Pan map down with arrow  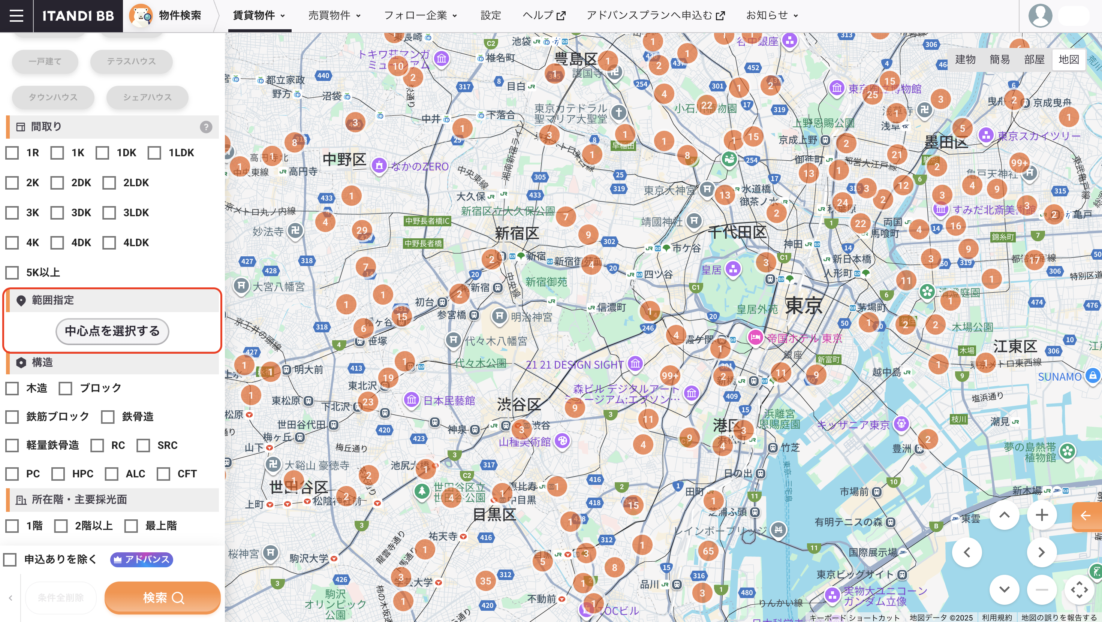[x=1004, y=589]
